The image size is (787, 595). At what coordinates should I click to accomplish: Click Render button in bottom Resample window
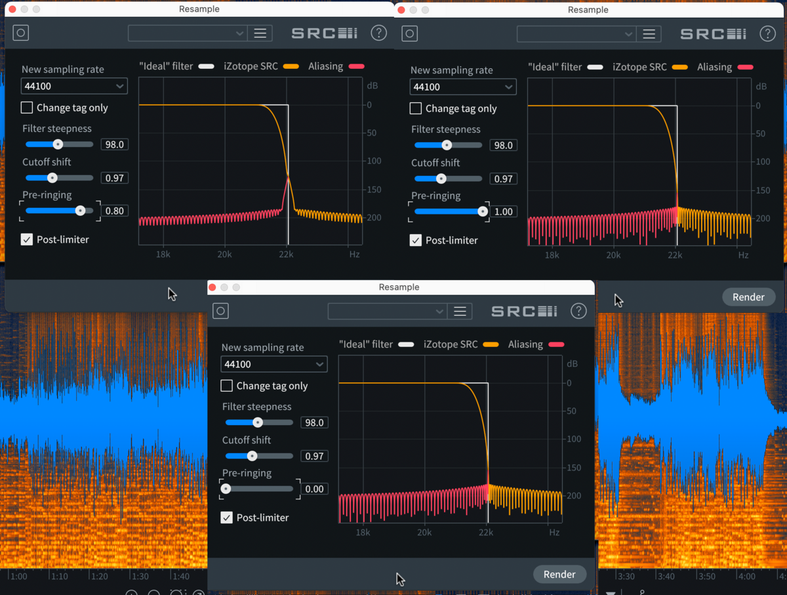click(559, 574)
